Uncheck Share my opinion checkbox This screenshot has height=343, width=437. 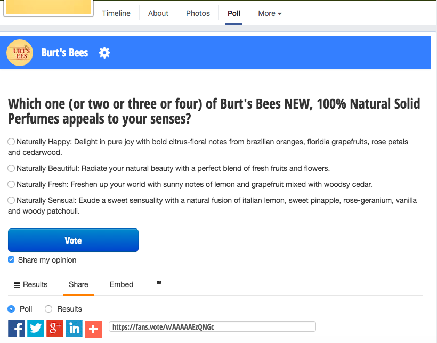pyautogui.click(x=11, y=260)
